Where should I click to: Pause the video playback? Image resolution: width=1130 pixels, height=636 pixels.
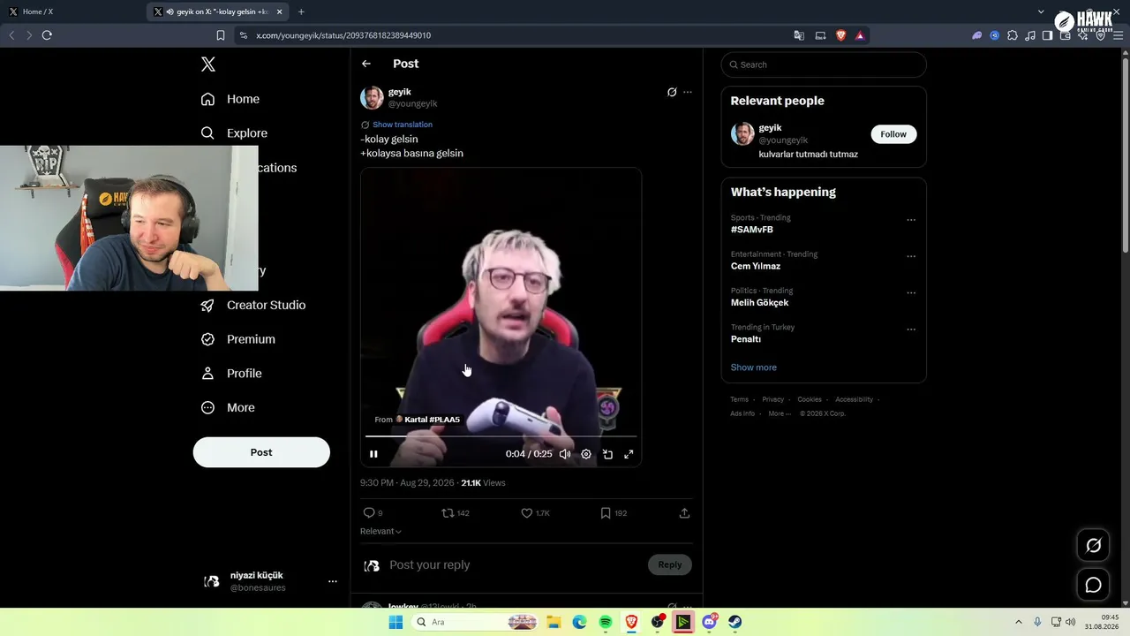point(373,454)
